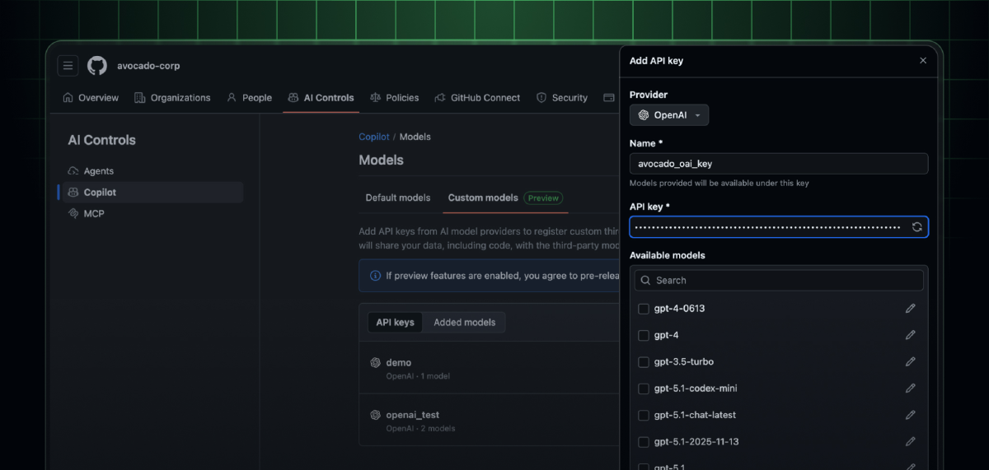989x470 pixels.
Task: Click pencil icon beside gpt-5.1-chat-latest
Action: pyautogui.click(x=910, y=415)
